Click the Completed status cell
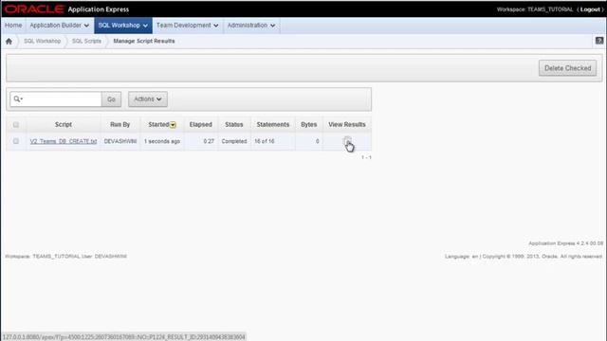 tap(234, 141)
